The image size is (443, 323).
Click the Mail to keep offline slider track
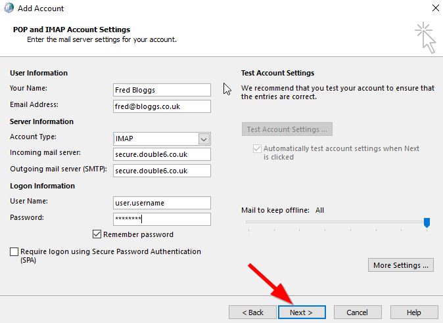coord(337,223)
